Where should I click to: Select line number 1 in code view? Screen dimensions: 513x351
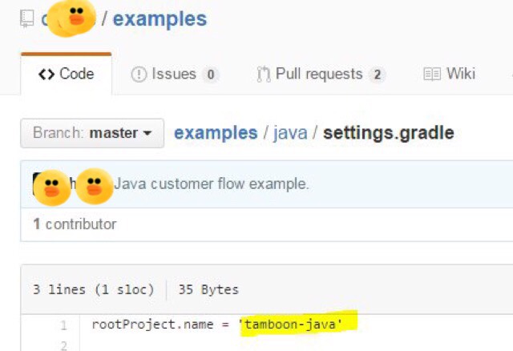63,325
